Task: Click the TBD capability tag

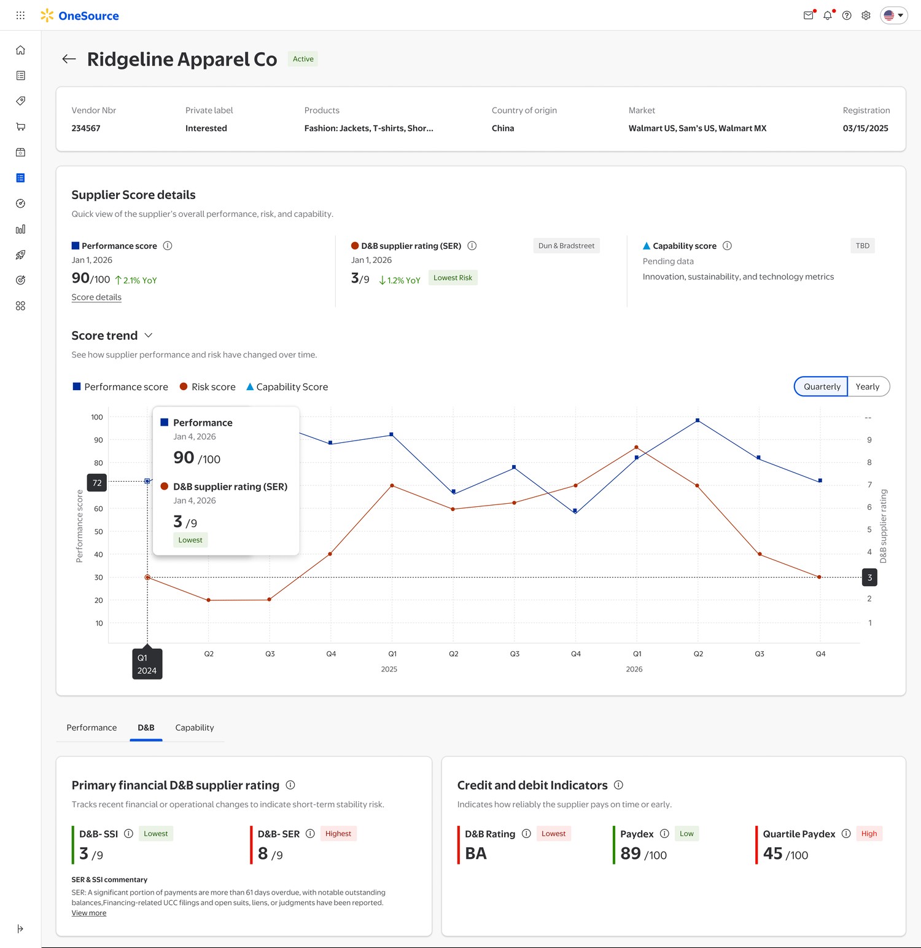Action: [863, 246]
